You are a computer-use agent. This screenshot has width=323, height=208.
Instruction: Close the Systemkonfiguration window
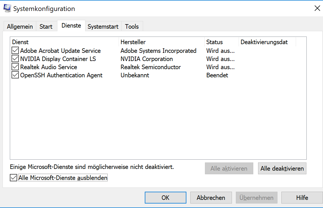[x=317, y=8]
